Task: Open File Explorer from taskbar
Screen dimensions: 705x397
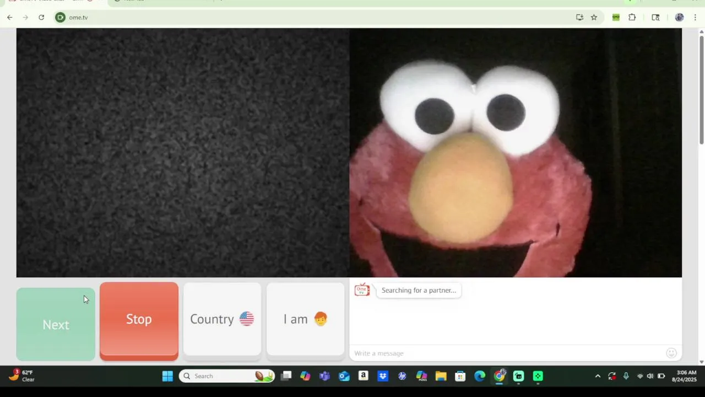Action: point(441,376)
